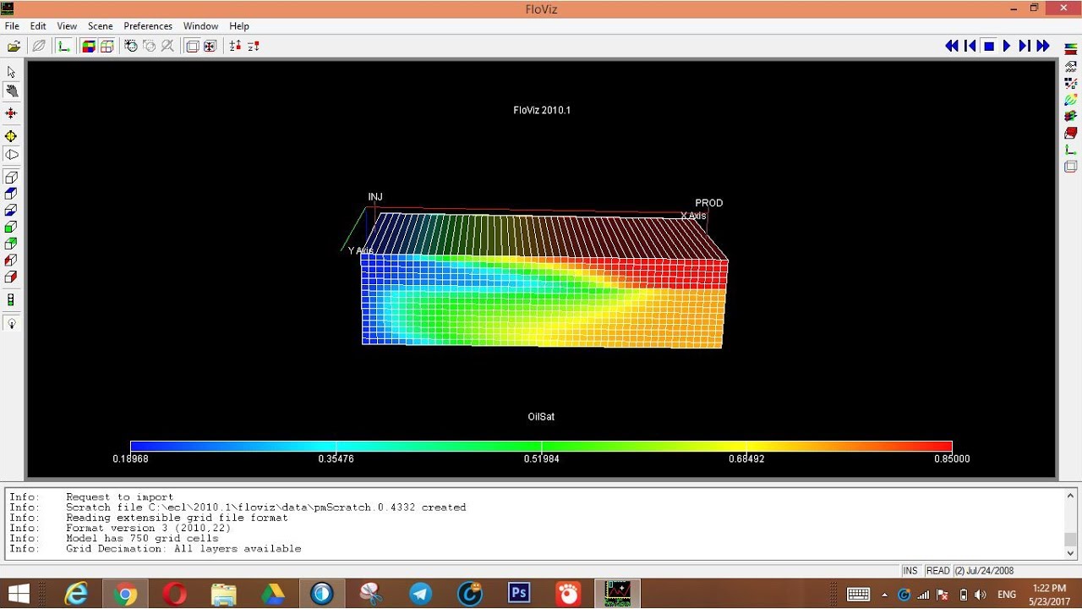This screenshot has width=1082, height=609.
Task: Select the arrow pointer tool
Action: tap(11, 73)
